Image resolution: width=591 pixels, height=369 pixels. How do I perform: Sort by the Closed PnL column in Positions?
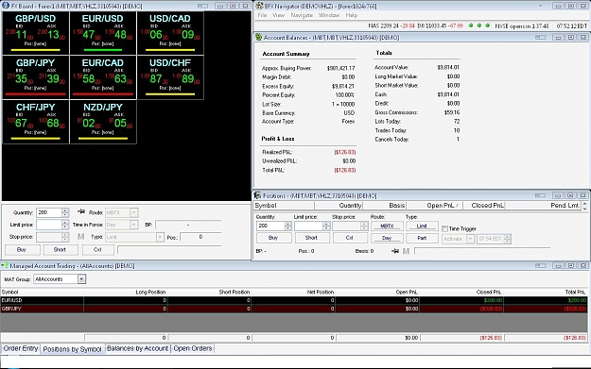pos(483,206)
